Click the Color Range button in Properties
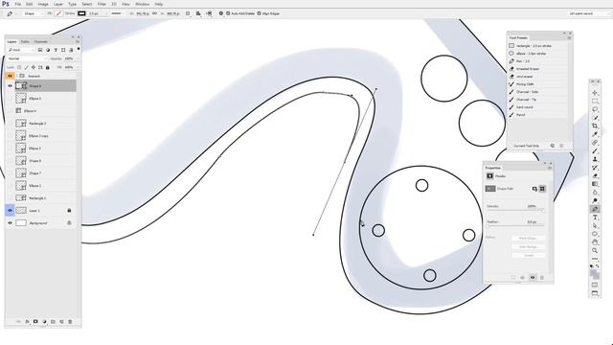Screen dimensions: 613x345 529,247
